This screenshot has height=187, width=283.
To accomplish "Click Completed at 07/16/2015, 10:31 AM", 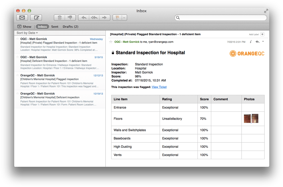I will click(x=139, y=80).
